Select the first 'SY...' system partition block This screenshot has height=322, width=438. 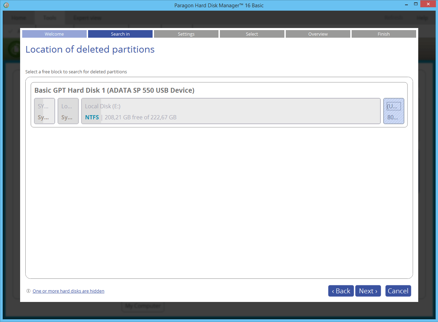pos(45,111)
